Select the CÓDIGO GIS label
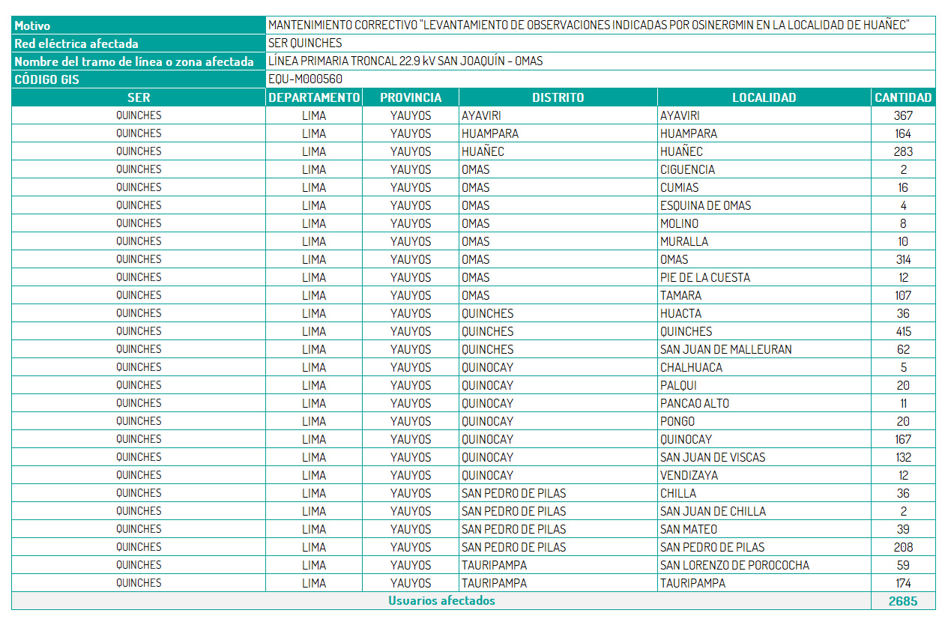This screenshot has width=948, height=628. coord(139,79)
